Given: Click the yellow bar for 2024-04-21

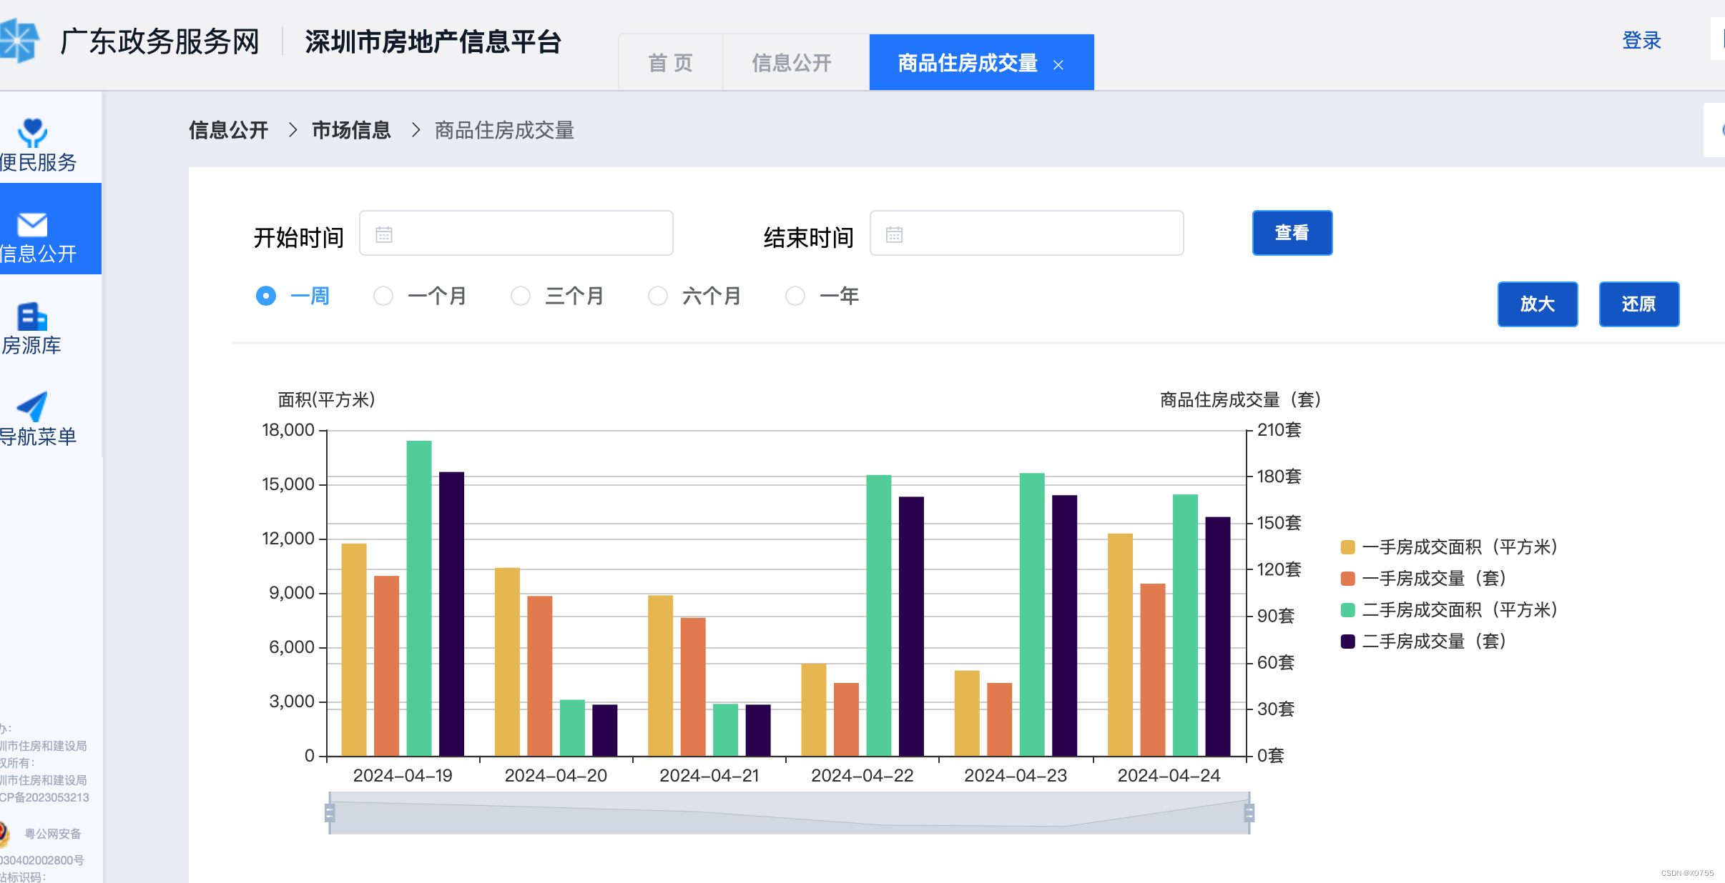Looking at the screenshot, I should click(x=661, y=675).
